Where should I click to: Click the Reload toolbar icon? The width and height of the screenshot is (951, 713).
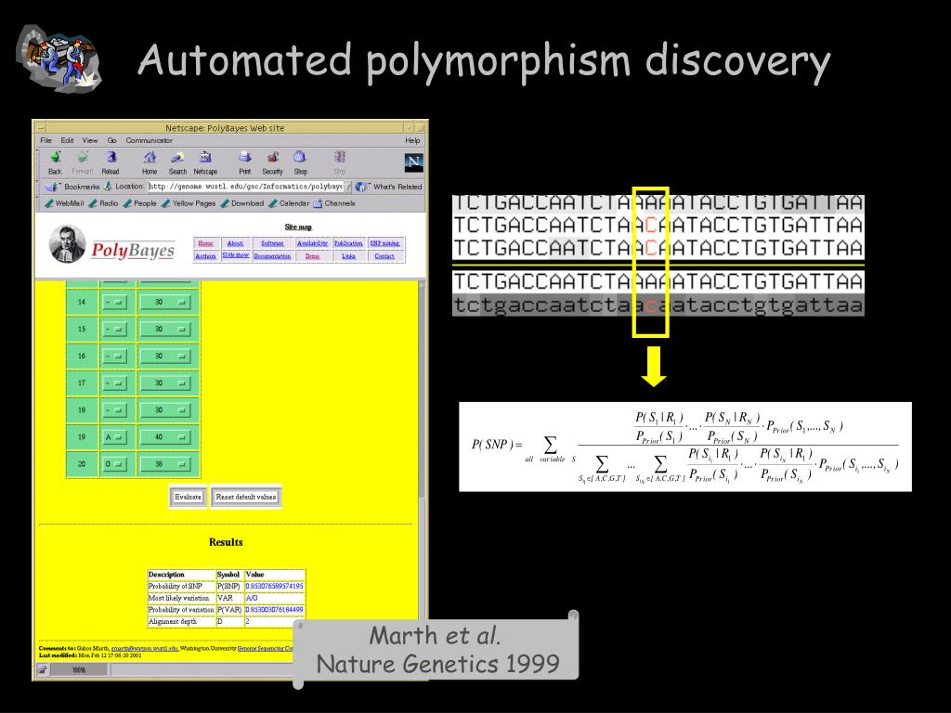pyautogui.click(x=111, y=158)
